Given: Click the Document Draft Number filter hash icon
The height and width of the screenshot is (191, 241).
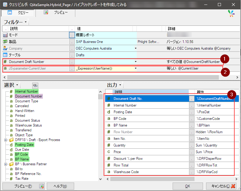Looking at the screenshot, I should (5, 62).
